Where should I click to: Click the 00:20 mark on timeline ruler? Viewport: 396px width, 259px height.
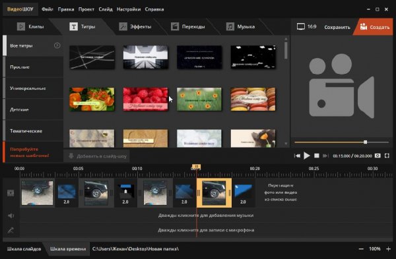click(255, 169)
